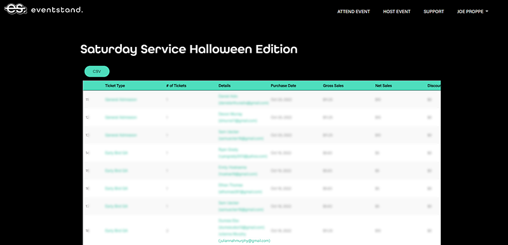
Task: Sort by Purchase Date column header
Action: coord(283,86)
